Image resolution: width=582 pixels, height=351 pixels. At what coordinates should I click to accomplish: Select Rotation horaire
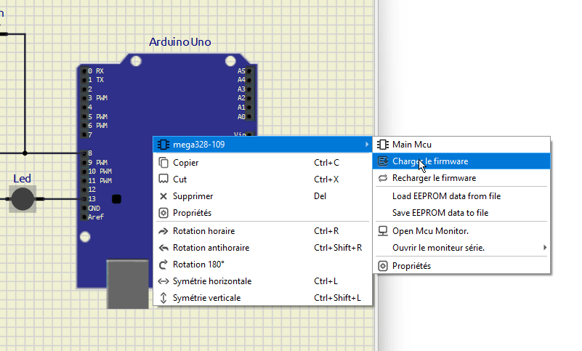click(x=262, y=231)
